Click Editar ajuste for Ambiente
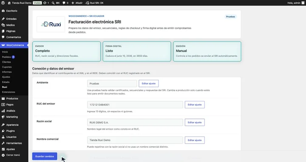The height and width of the screenshot is (162, 306). click(x=148, y=84)
